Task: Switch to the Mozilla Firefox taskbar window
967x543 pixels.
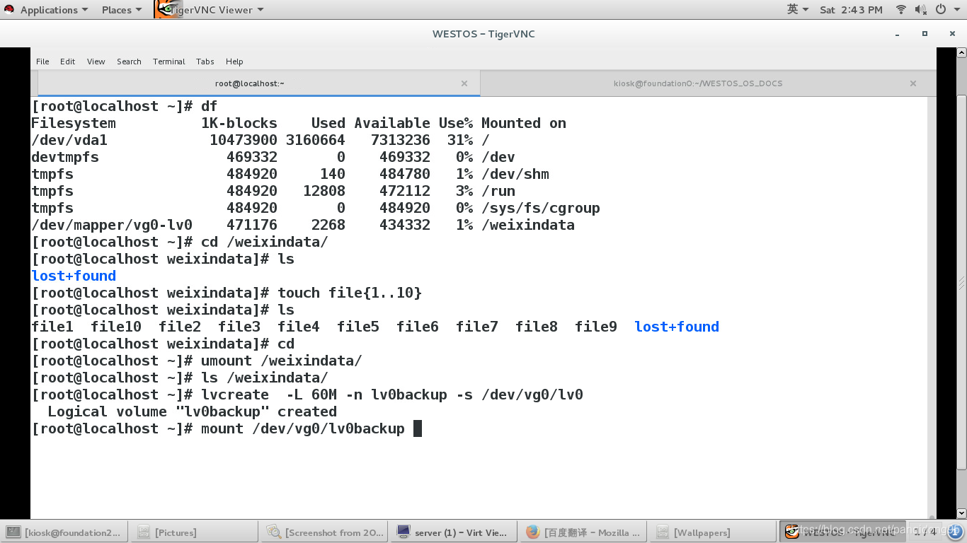Action: point(582,532)
